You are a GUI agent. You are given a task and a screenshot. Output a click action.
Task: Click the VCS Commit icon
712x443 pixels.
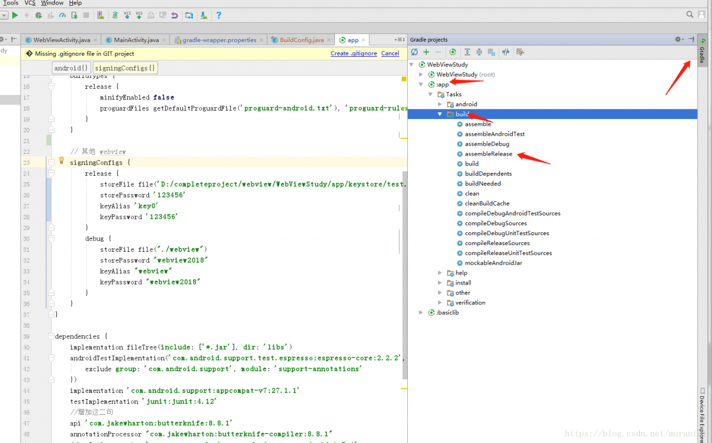pos(139,16)
